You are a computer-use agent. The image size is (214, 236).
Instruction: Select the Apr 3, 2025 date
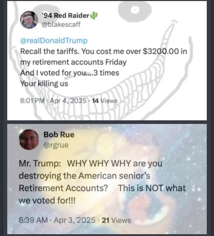tap(75, 220)
